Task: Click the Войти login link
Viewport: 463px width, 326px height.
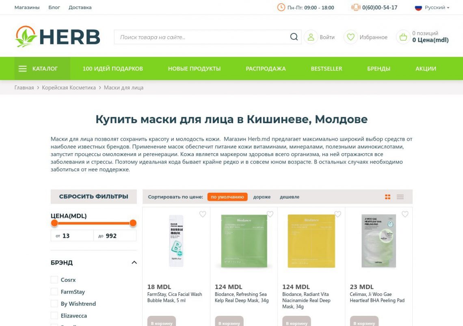Action: point(327,37)
